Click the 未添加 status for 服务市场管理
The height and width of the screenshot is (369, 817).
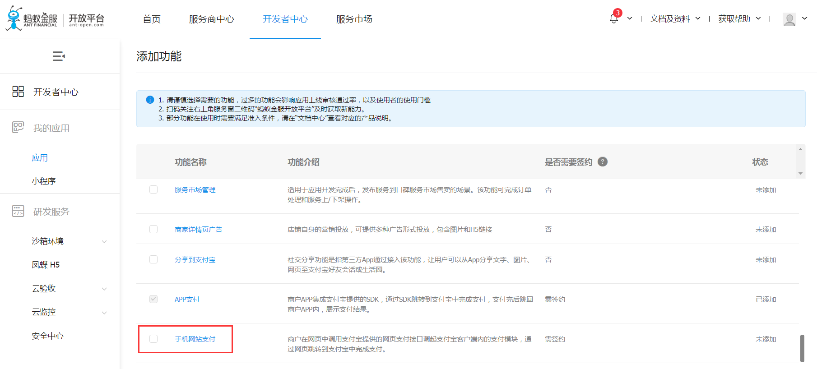point(766,189)
